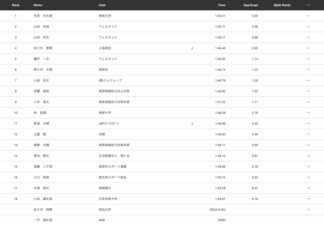The width and height of the screenshot is (324, 225).
Task: Expand rank 16 row with time 1:50.74
Action: (x=308, y=177)
